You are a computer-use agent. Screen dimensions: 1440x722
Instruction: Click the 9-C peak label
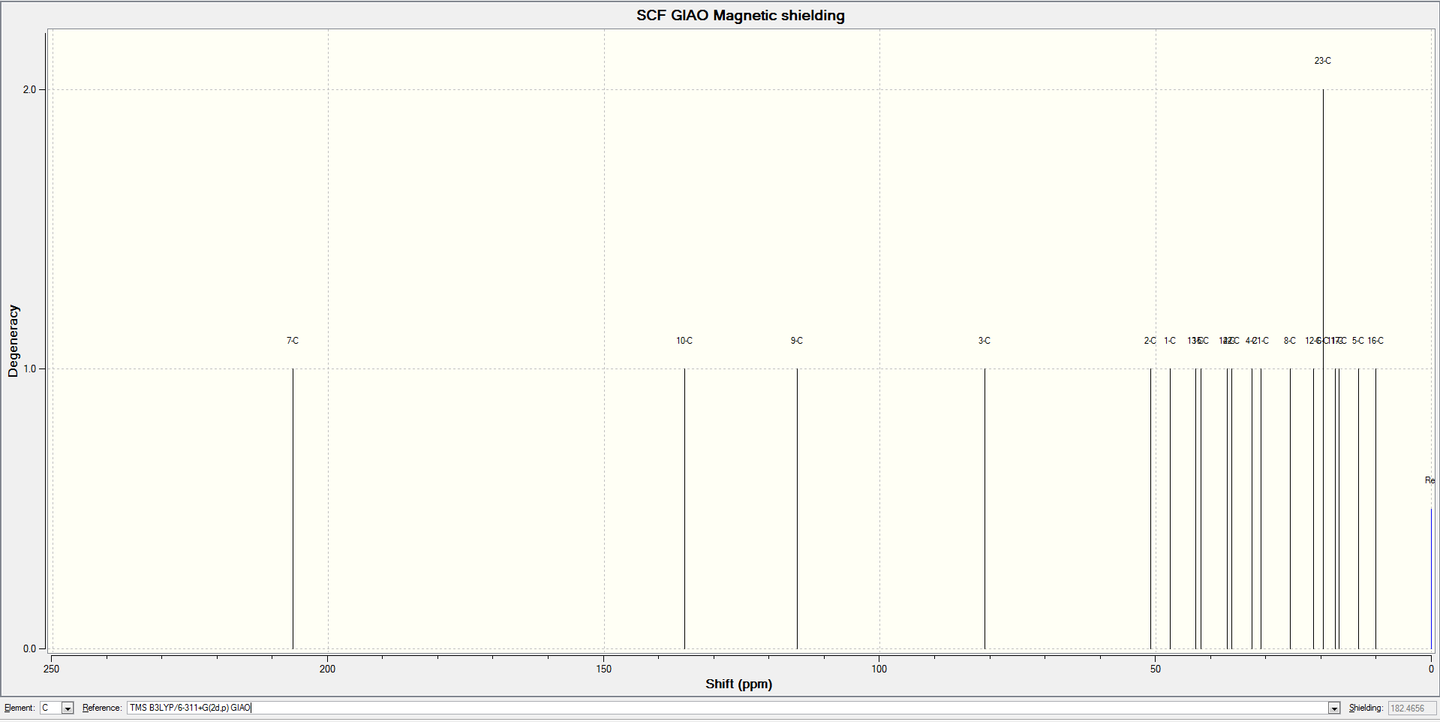pyautogui.click(x=797, y=341)
